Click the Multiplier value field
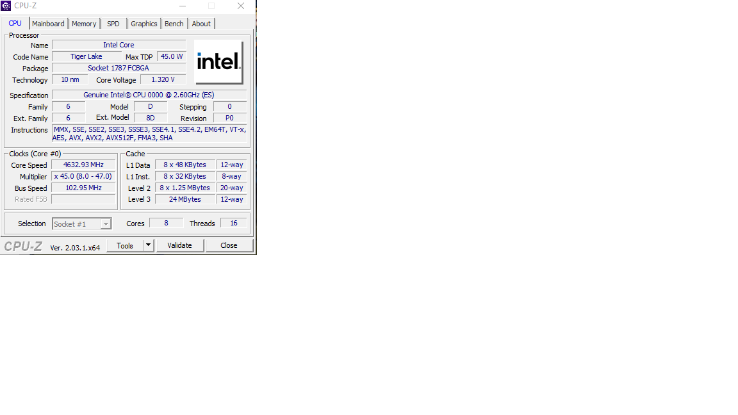This screenshot has height=415, width=738. [x=83, y=177]
